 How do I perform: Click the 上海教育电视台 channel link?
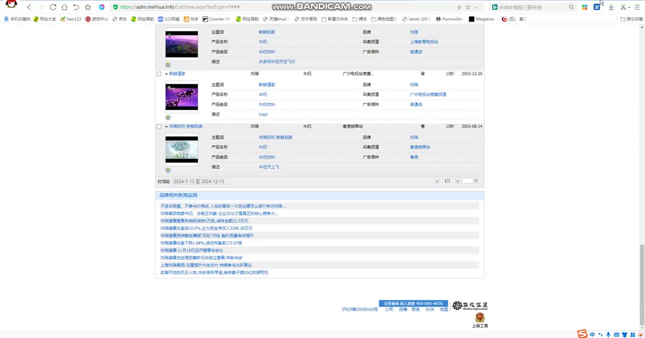(424, 42)
